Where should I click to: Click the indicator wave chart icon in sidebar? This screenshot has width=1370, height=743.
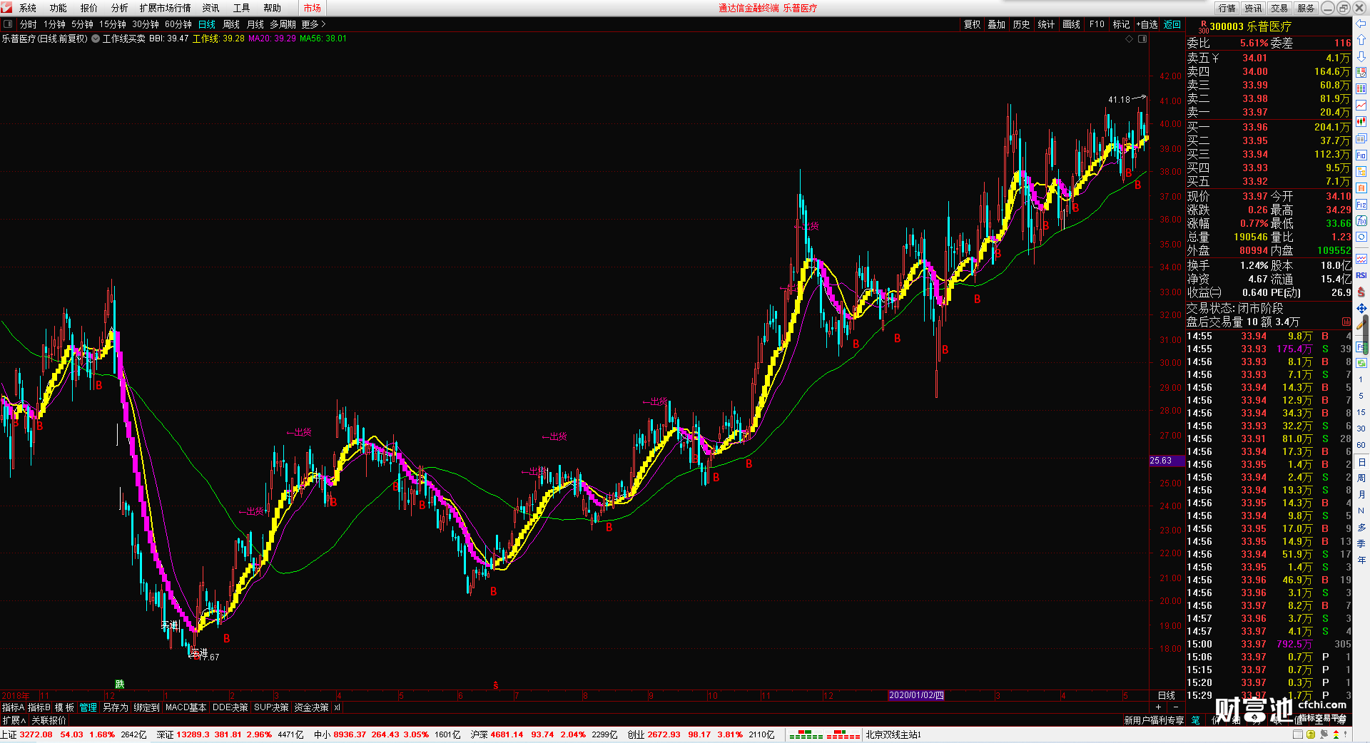[x=1361, y=259]
